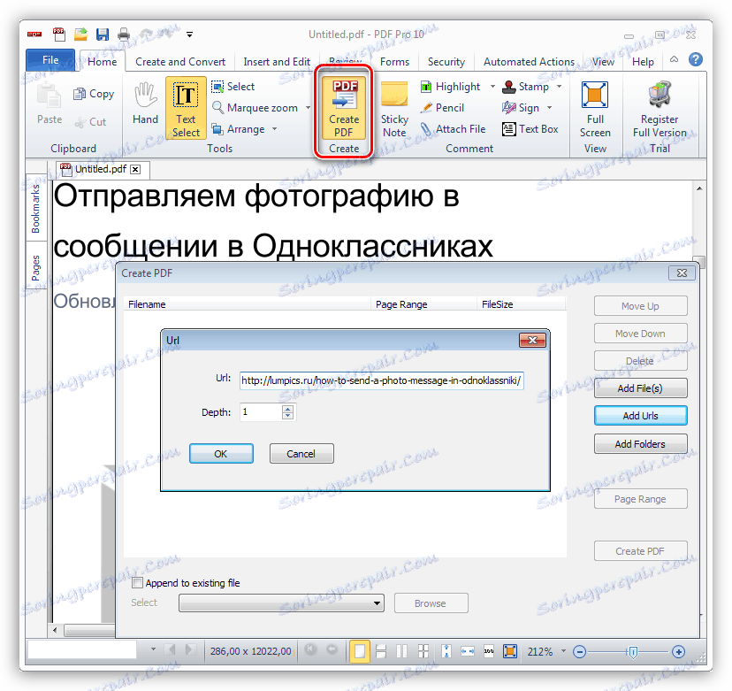Expand the Sign dropdown arrow
The image size is (732, 691).
(550, 108)
